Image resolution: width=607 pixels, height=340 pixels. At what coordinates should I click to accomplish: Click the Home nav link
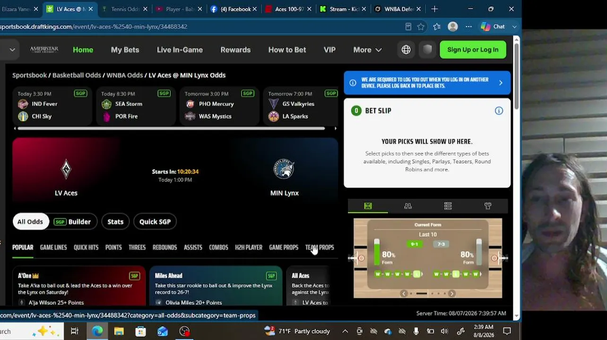(x=83, y=50)
